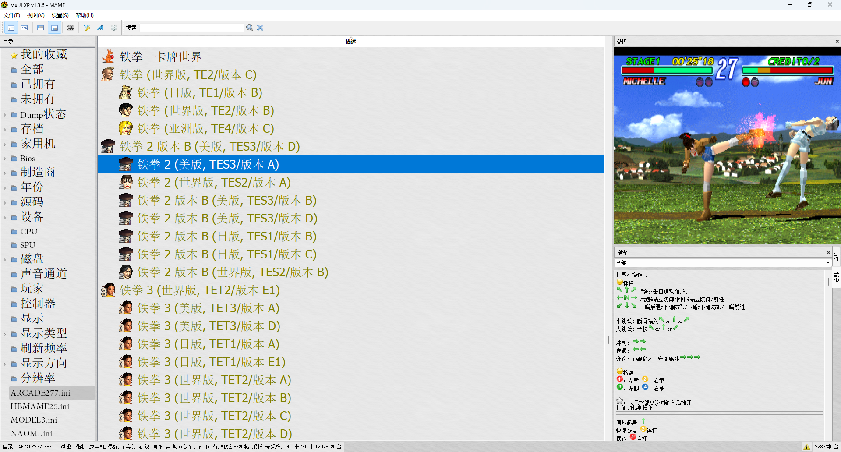
Task: Click icon of 铁拳 2 版本 B (世界版, TES2/版本 B)
Action: (126, 272)
